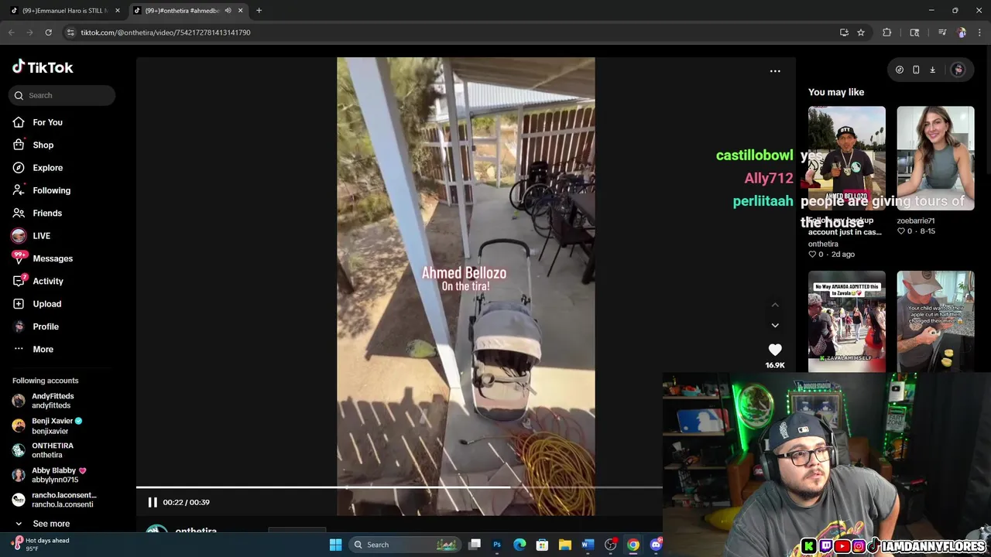Open the video three-dot options menu

pyautogui.click(x=775, y=71)
